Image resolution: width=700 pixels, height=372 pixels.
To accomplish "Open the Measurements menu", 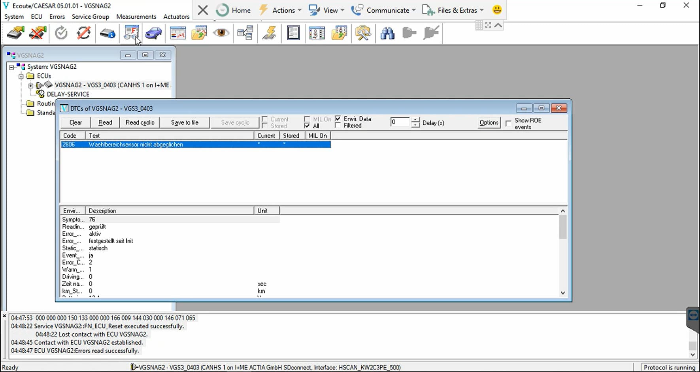I will (x=136, y=17).
